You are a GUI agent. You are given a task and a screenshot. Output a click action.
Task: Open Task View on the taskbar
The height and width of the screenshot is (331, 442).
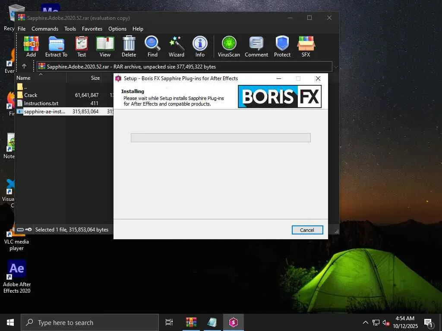(x=169, y=322)
